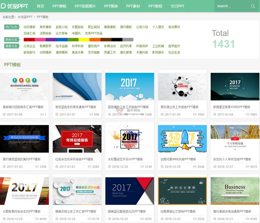Image resolution: width=260 pixels, height=223 pixels.
Task: Open the 优秀PPT作品 category
Action: 94,33
